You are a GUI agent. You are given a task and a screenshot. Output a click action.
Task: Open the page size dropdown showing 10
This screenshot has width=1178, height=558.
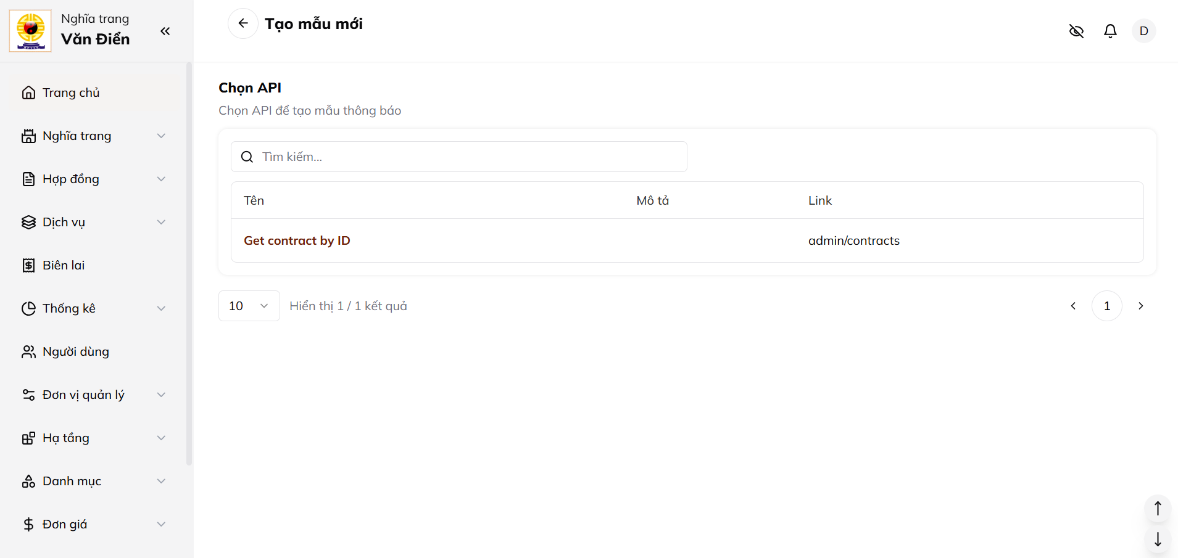[249, 306]
